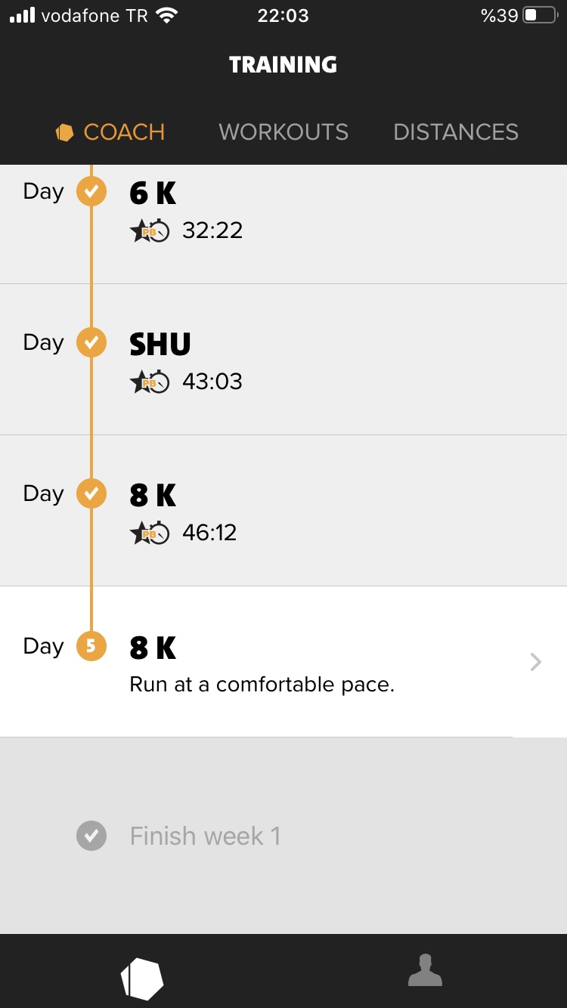Tap the completed checkmark for 6 K run
The image size is (567, 1008).
91,192
